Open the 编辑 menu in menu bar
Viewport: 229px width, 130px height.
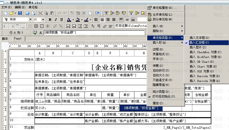coord(20,7)
